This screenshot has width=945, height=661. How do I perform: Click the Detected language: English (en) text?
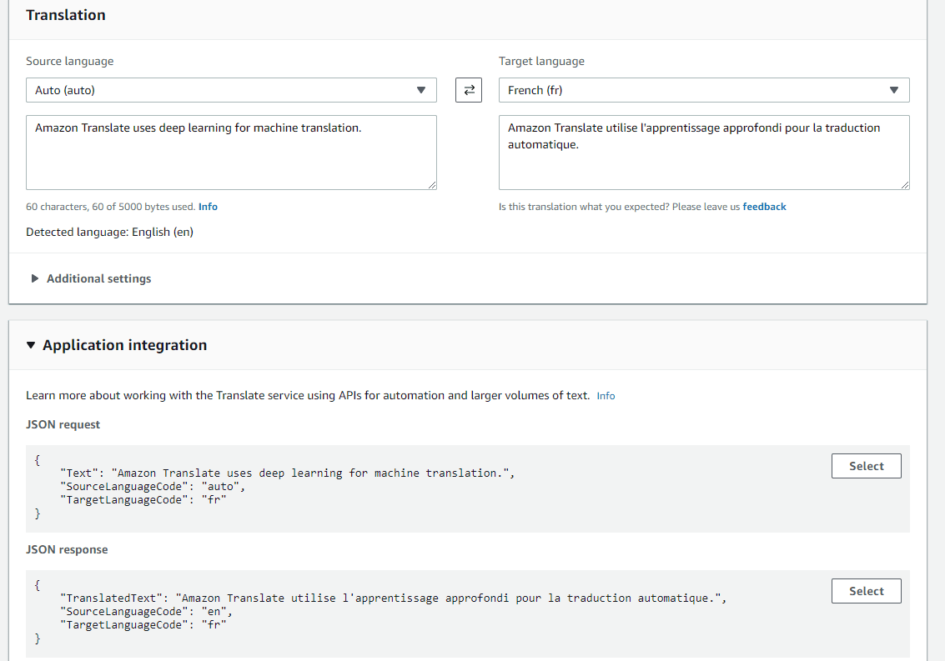[110, 232]
